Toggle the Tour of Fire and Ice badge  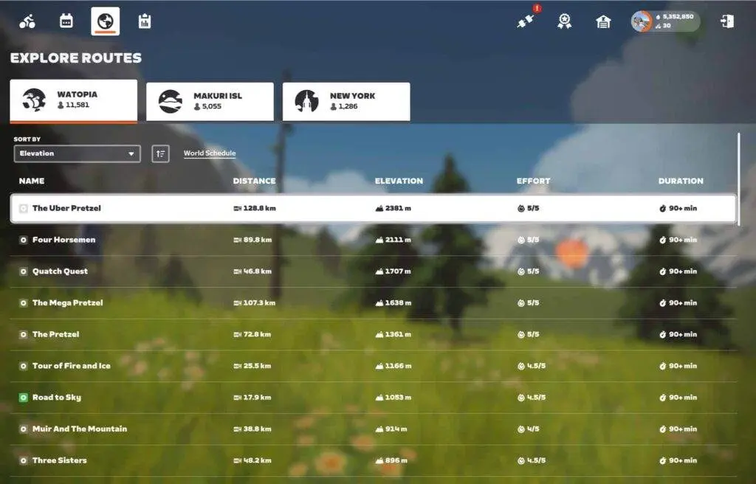(x=23, y=366)
